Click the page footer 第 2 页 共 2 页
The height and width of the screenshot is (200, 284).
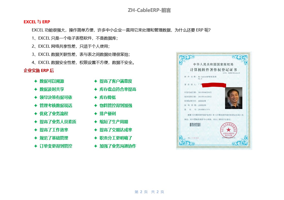pyautogui.click(x=149, y=192)
